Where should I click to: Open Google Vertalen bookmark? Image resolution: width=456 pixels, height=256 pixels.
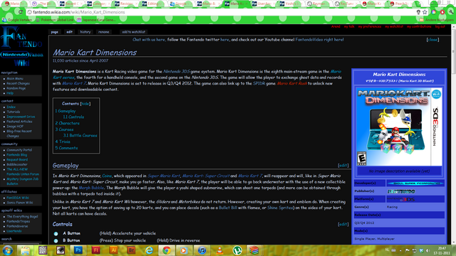(x=17, y=20)
